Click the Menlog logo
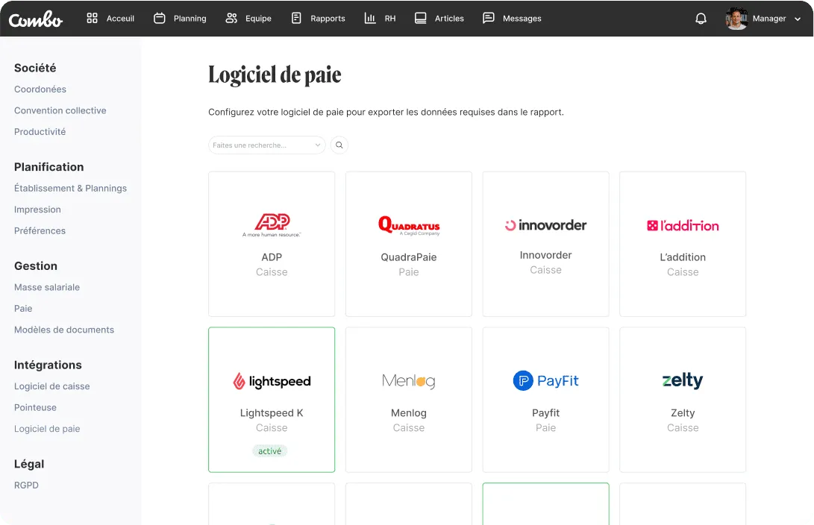The image size is (814, 525). 409,381
